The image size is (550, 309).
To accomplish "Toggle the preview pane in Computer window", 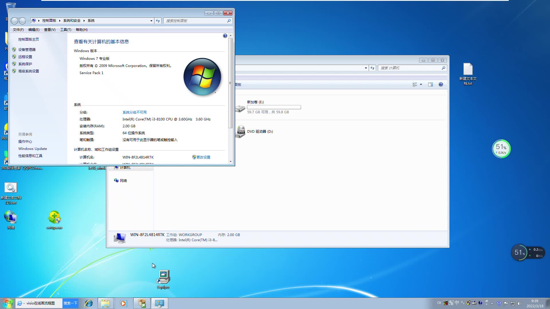I will tap(431, 84).
